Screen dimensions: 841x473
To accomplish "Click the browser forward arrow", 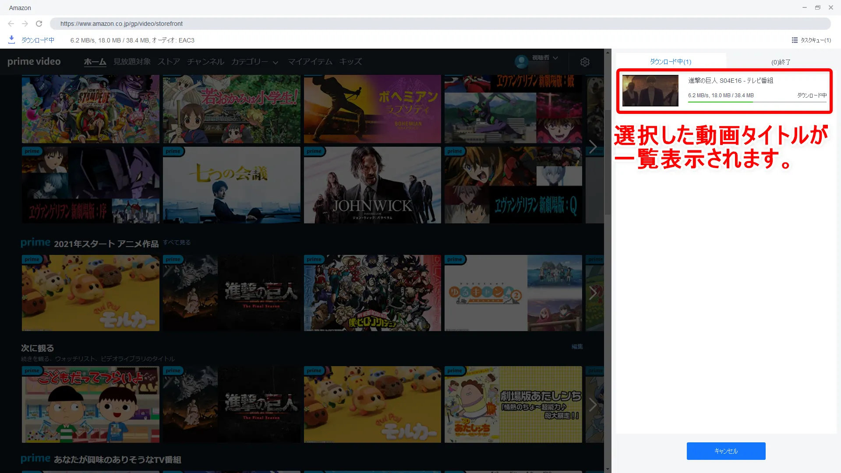I will (x=25, y=24).
